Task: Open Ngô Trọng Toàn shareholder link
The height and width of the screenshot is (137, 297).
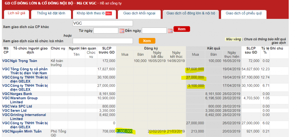Action: click(23, 61)
